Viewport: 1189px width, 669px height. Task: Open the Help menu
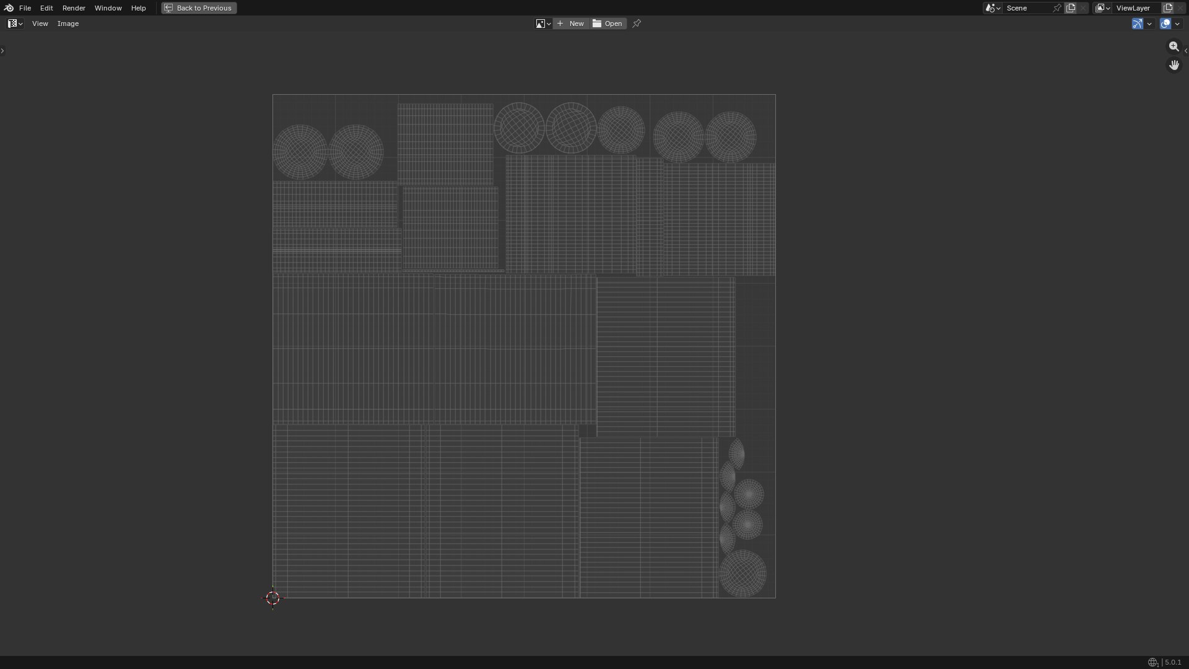pyautogui.click(x=138, y=8)
